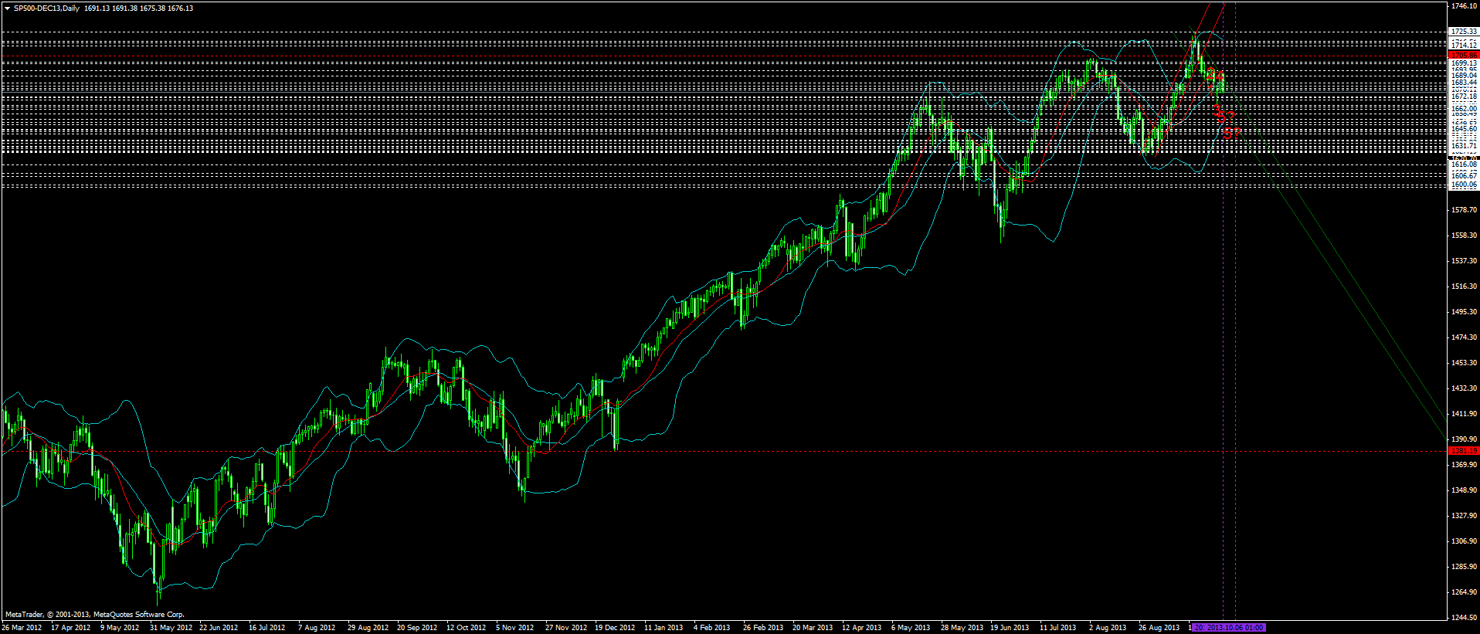Click the 1725.33 price level label

1464,32
